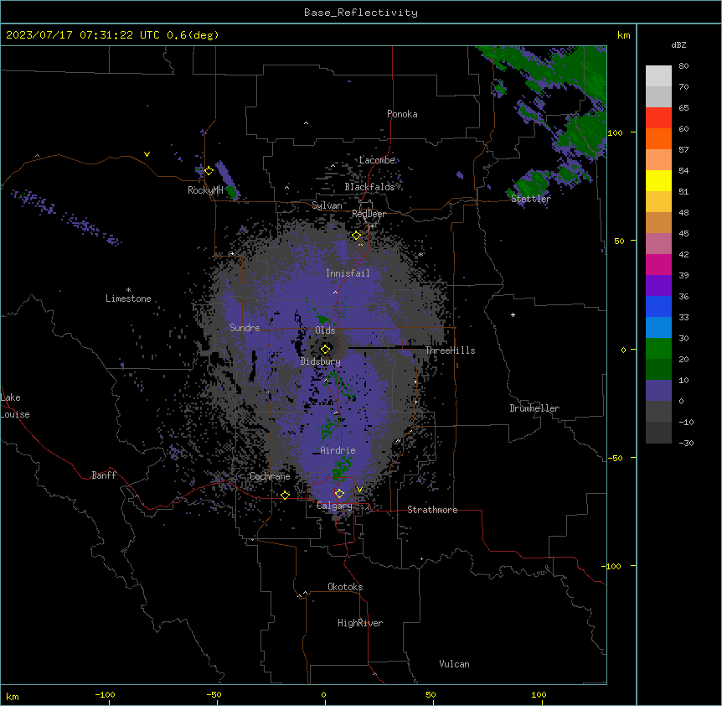722x706 pixels.
Task: Click the Drumheller label
Action: click(x=534, y=408)
